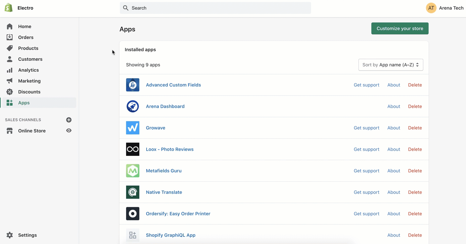The image size is (466, 244).
Task: Click the search magnifier icon
Action: 126,8
